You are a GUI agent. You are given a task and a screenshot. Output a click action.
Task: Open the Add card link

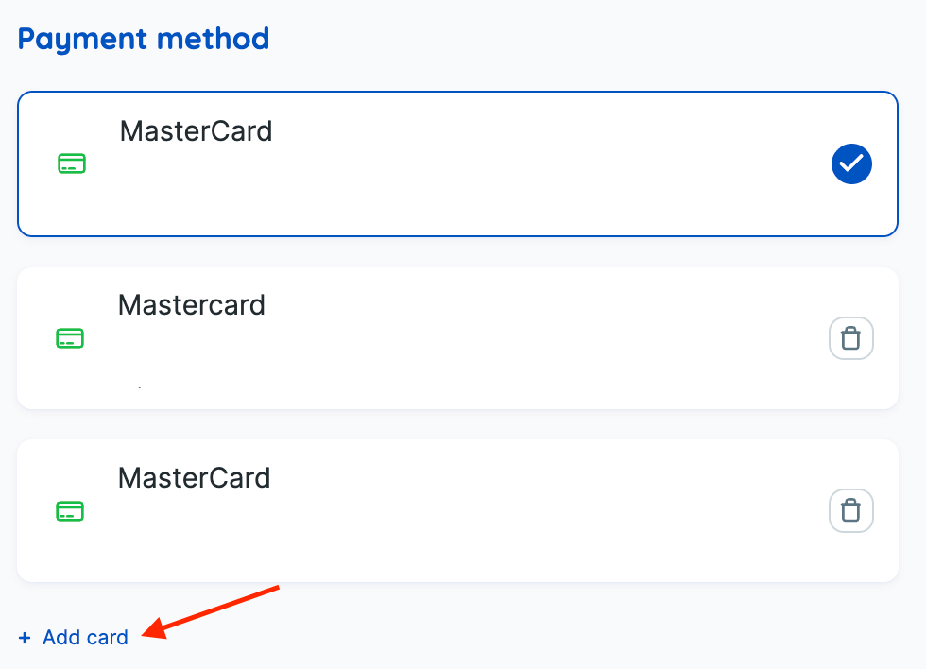[85, 638]
